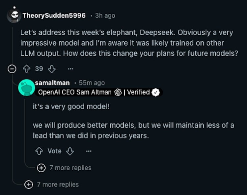Open TheorySudden5996 user profile link
This screenshot has width=247, height=195.
(x=54, y=15)
